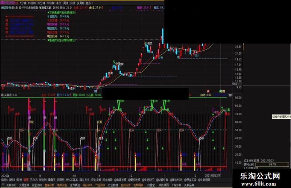Select the 月线 monthly period tab
This screenshot has height=188, width=291.
73,3
